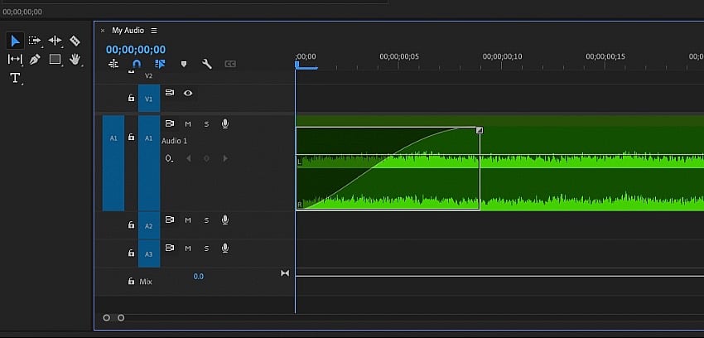Click the Audio 1 track name

pos(175,141)
